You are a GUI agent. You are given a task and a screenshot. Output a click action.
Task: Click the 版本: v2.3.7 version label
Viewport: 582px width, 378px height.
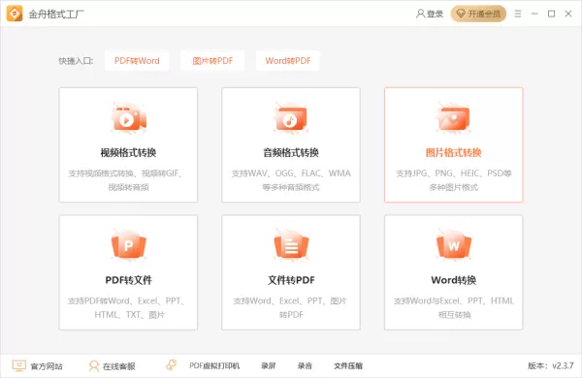tap(551, 366)
